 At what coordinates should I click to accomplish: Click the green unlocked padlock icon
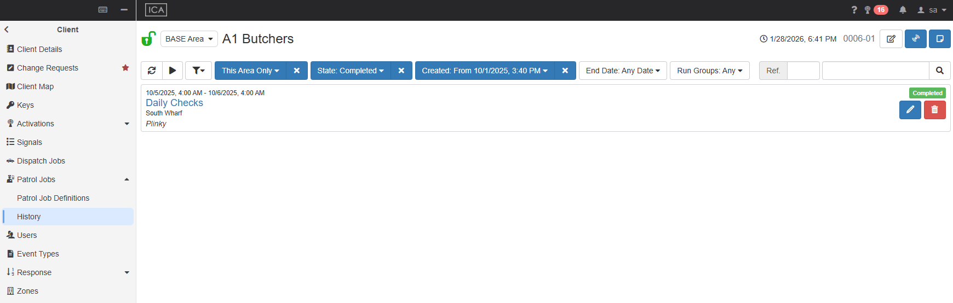[x=148, y=39]
